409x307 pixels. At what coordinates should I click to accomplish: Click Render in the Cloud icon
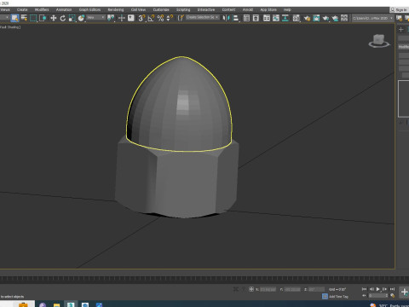[335, 19]
